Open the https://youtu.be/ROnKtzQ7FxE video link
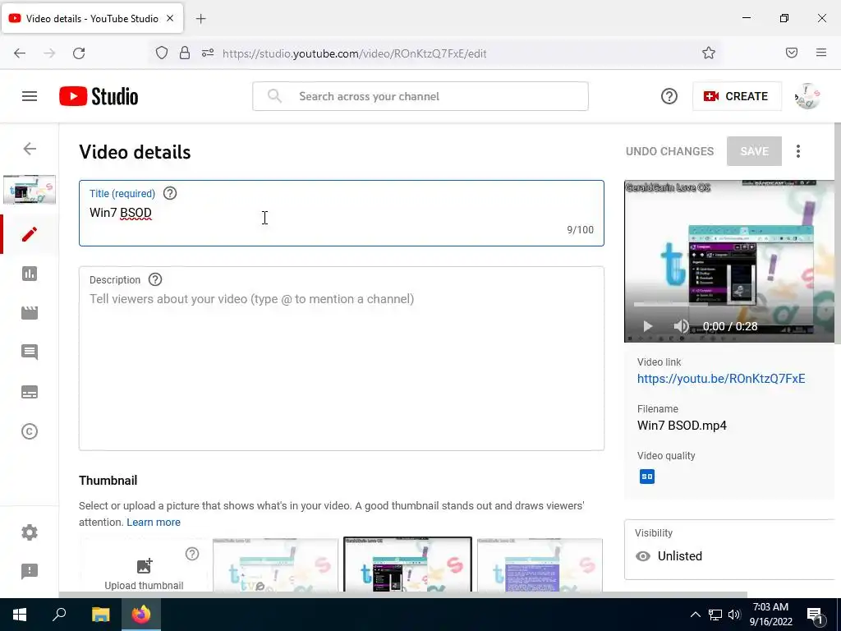This screenshot has width=841, height=631. 721,379
